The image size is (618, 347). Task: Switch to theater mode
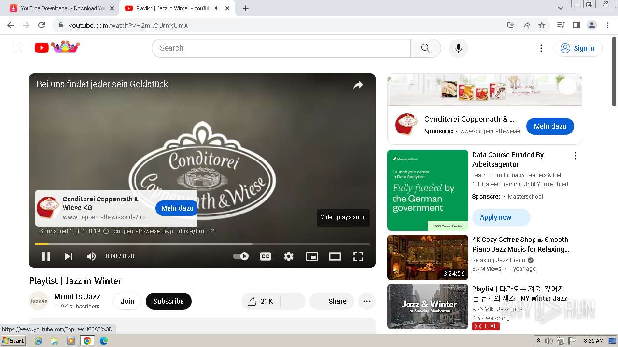(335, 256)
